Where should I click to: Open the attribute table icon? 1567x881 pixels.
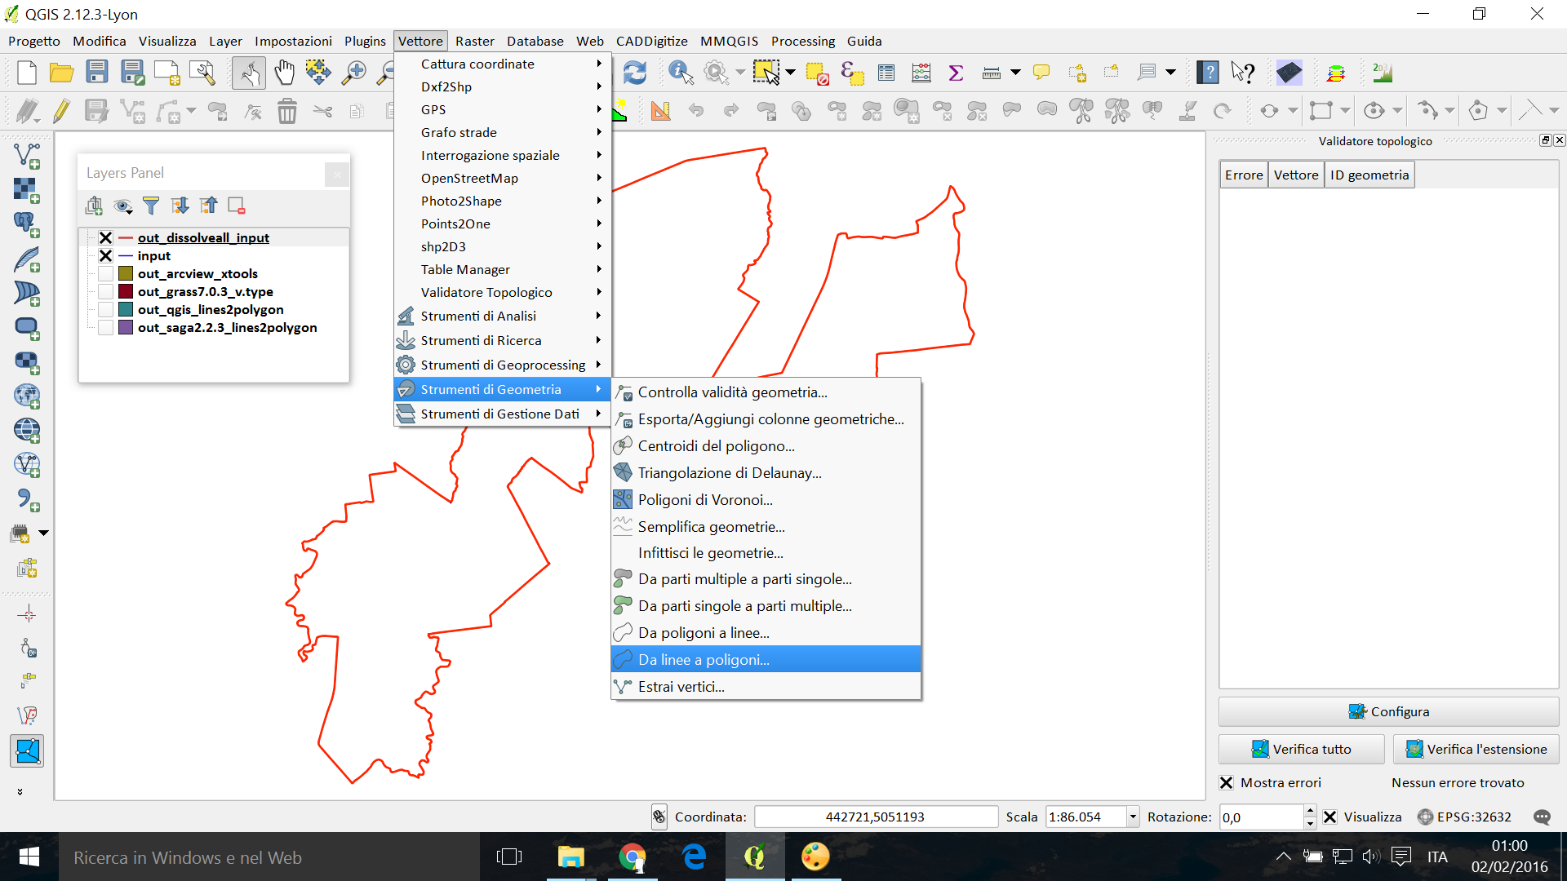[886, 73]
